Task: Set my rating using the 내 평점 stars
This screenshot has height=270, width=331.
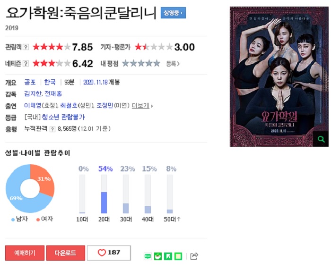Action: click(x=141, y=63)
